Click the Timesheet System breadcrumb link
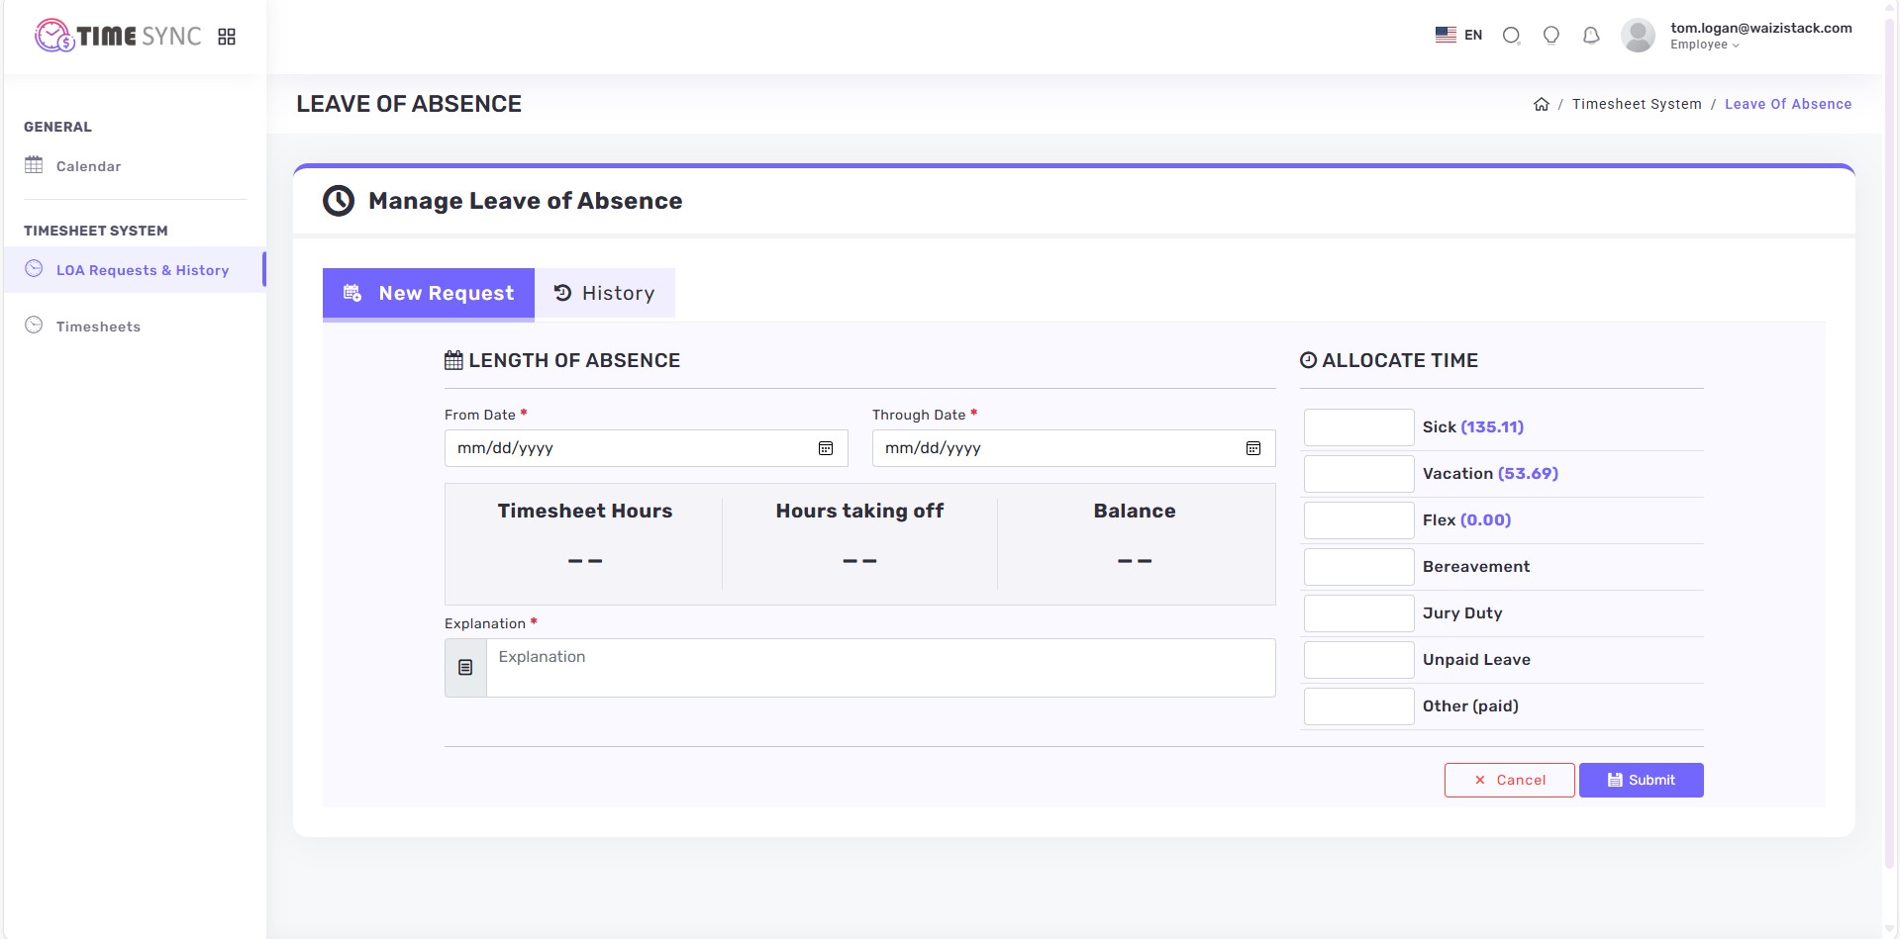This screenshot has height=939, width=1900. pos(1636,105)
